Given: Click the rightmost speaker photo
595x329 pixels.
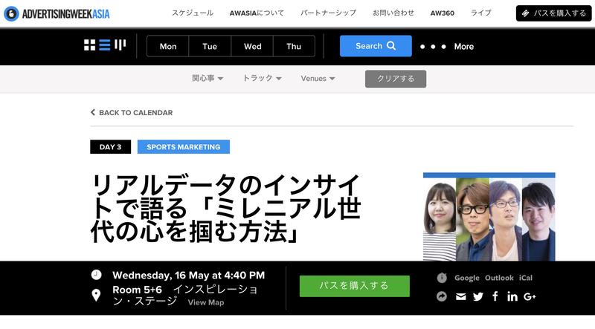Looking at the screenshot, I should click(538, 220).
